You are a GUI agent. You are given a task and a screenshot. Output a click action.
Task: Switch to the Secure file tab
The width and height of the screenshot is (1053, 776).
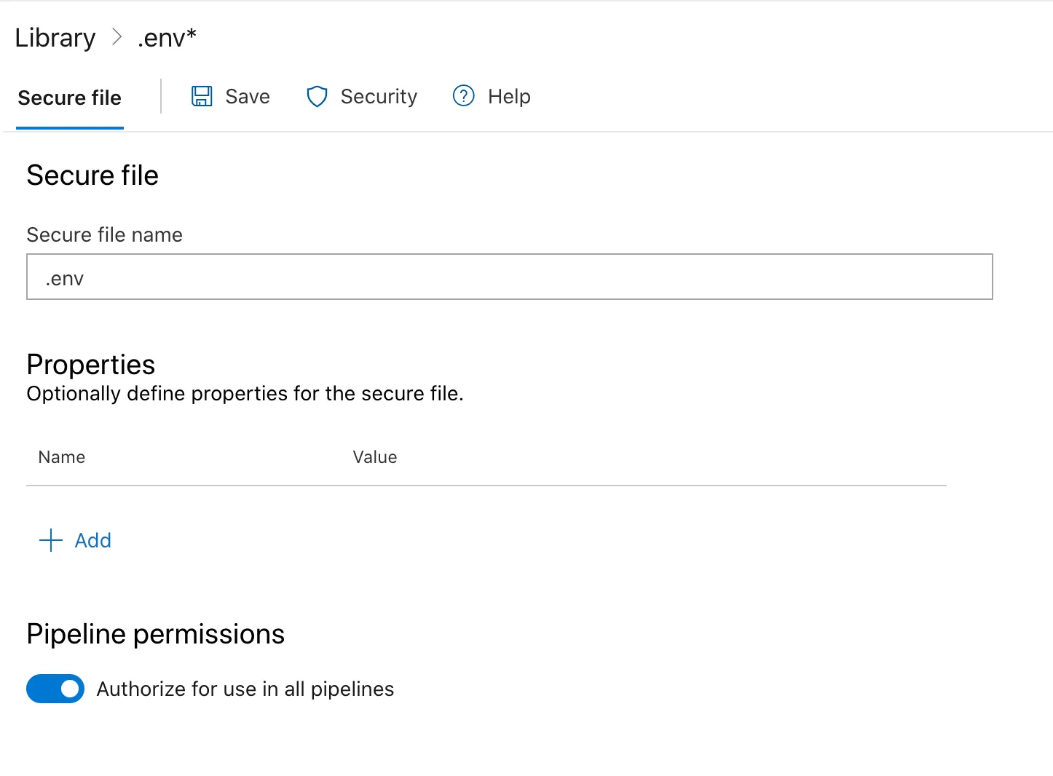70,98
